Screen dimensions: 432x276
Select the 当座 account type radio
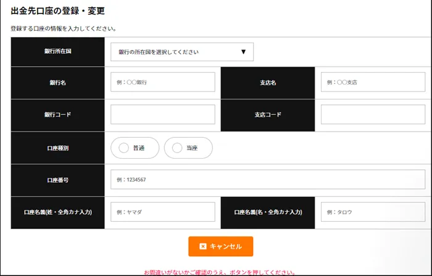(x=188, y=148)
